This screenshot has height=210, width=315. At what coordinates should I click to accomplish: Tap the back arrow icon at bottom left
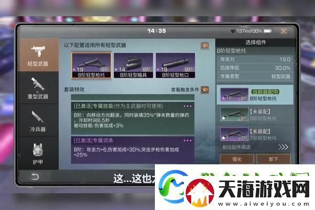(35, 176)
